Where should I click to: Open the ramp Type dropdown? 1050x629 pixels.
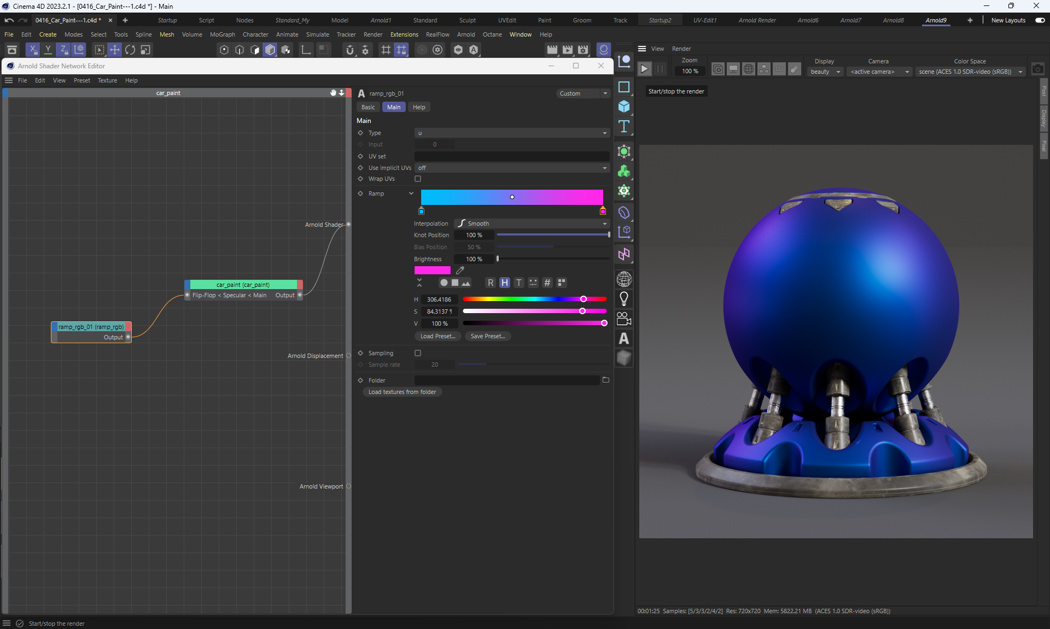click(x=511, y=133)
